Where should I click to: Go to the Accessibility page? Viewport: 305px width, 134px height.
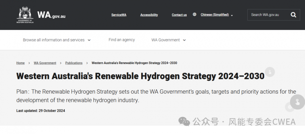(x=149, y=15)
